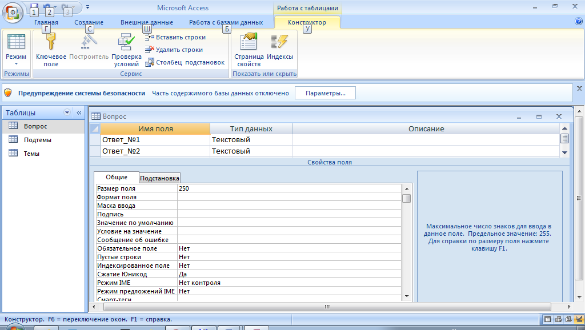Image resolution: width=585 pixels, height=330 pixels.
Task: Click the Описание column header
Action: [x=426, y=129]
